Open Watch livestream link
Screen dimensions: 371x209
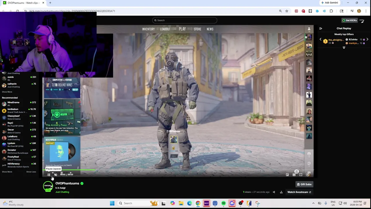[299, 192]
